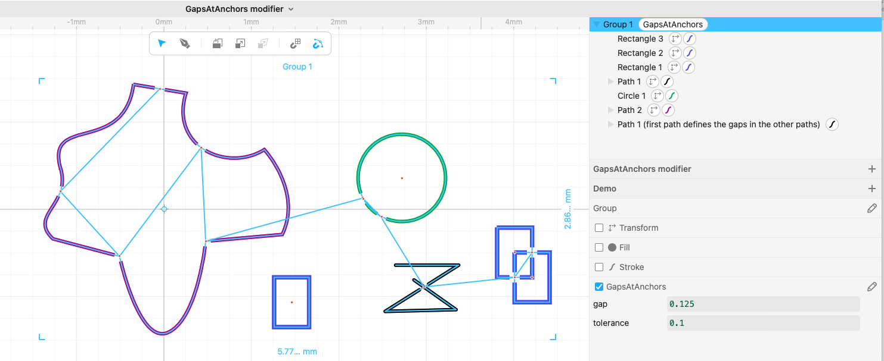
Task: Click Circle 1 green stroke badge
Action: pyautogui.click(x=672, y=96)
